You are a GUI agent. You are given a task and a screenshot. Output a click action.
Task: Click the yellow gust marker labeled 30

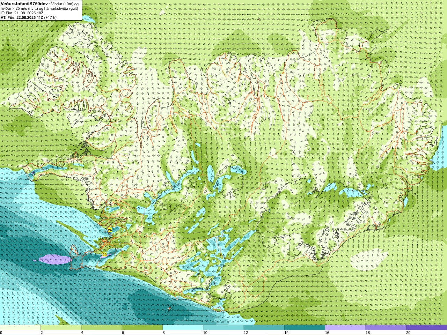click(104, 254)
